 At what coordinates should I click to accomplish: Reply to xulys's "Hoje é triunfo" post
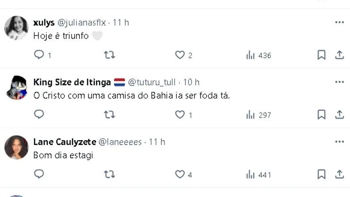point(39,55)
